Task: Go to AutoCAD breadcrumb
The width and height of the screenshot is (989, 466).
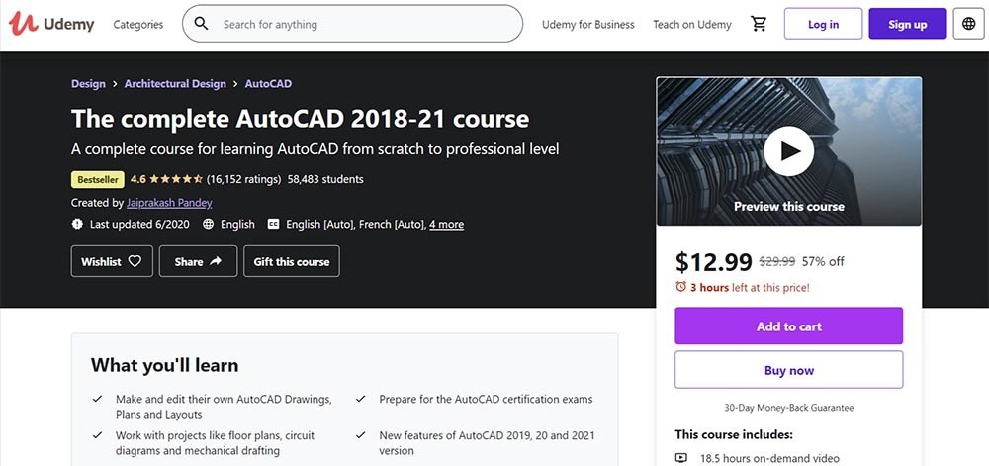Action: coord(268,83)
